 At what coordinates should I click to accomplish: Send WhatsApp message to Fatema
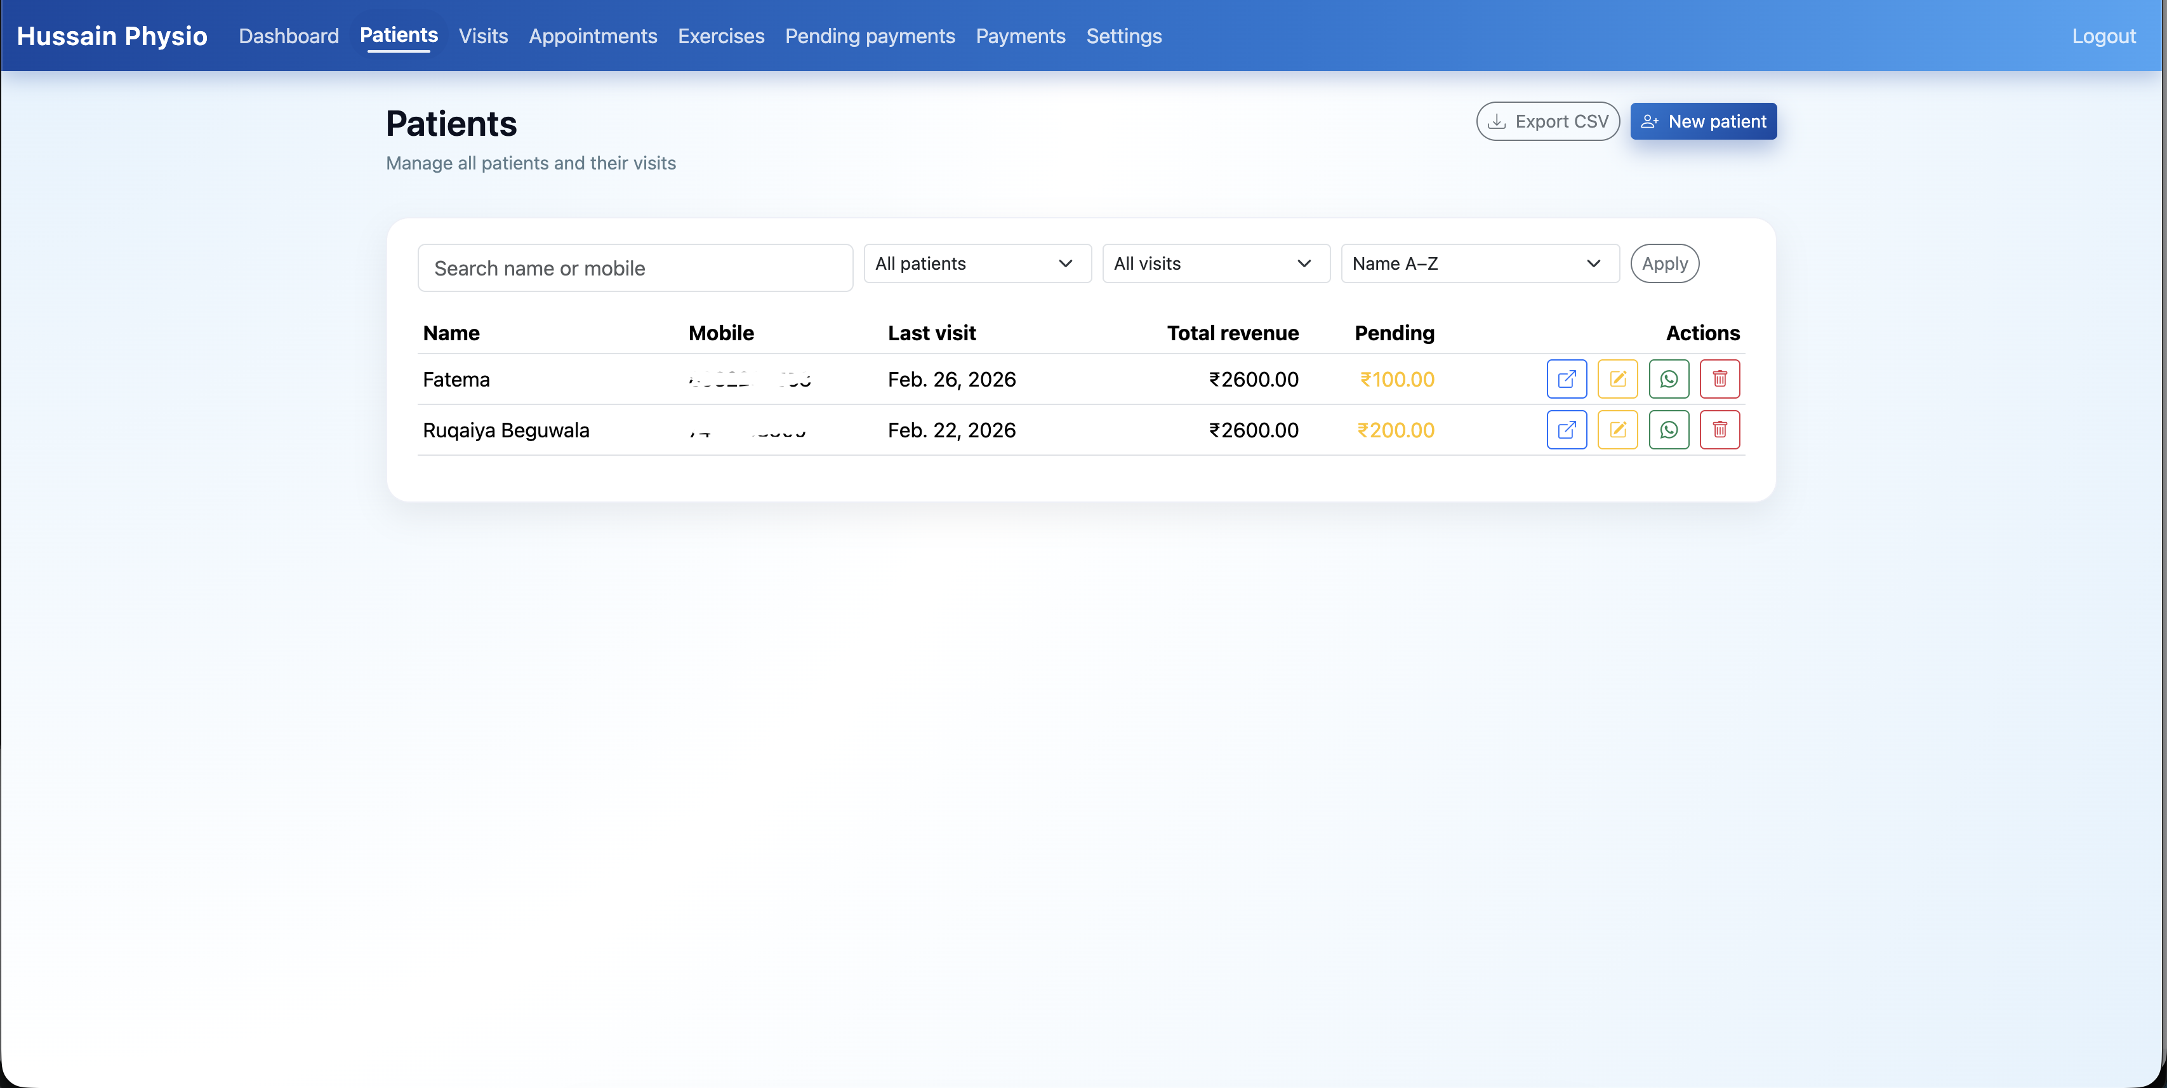click(x=1668, y=379)
